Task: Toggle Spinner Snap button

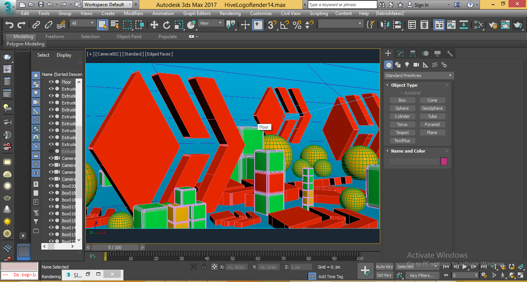Action: pyautogui.click(x=309, y=25)
